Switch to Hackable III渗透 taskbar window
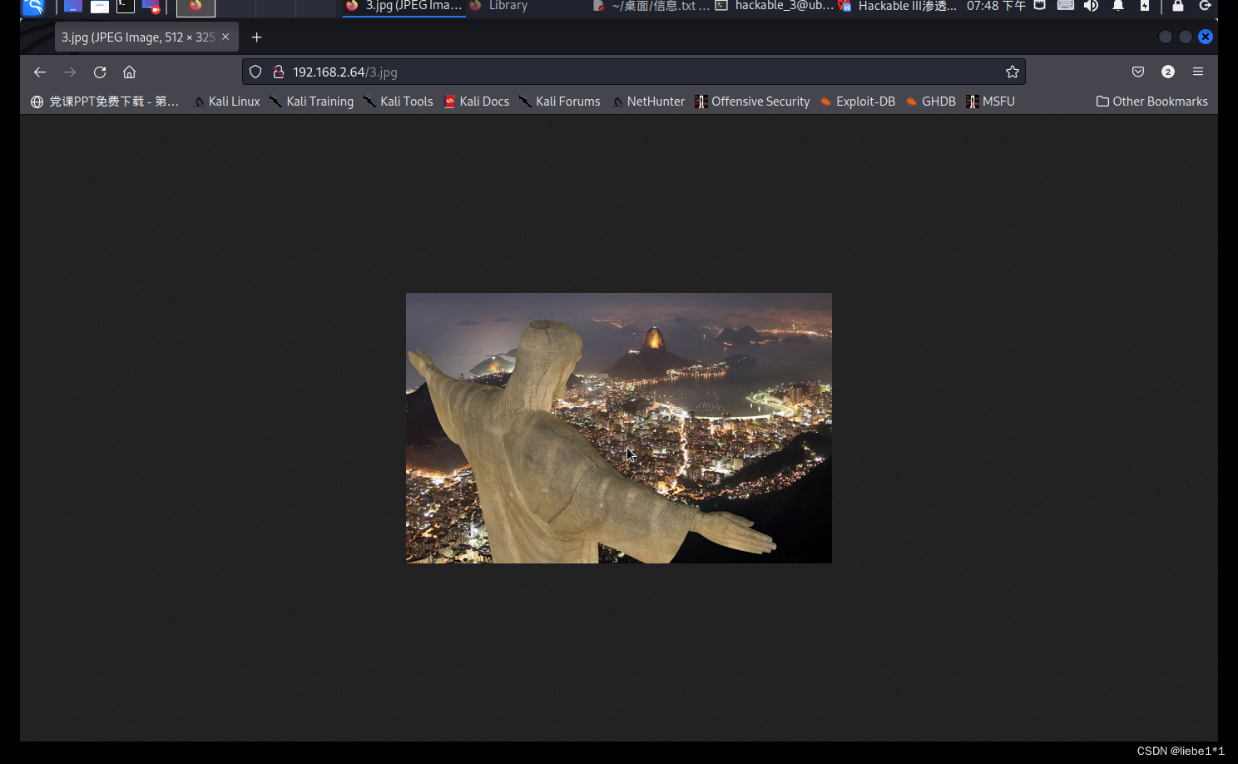 tap(898, 7)
